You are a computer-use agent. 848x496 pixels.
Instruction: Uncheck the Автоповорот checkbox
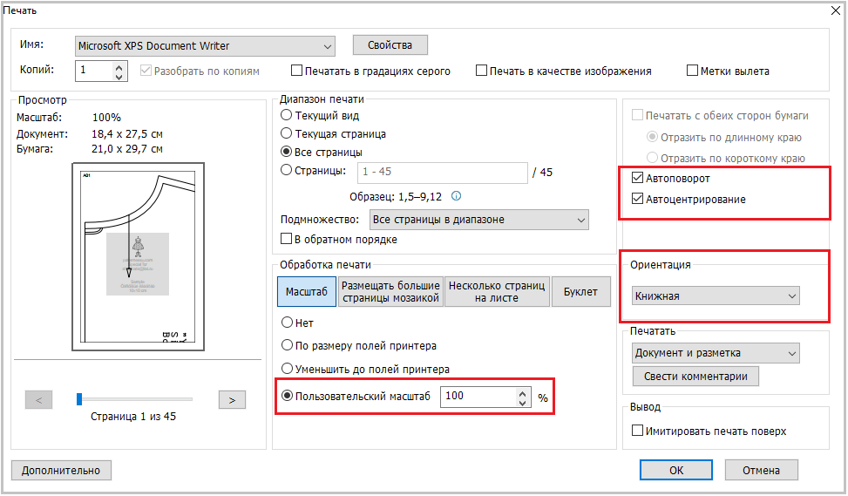pos(638,178)
